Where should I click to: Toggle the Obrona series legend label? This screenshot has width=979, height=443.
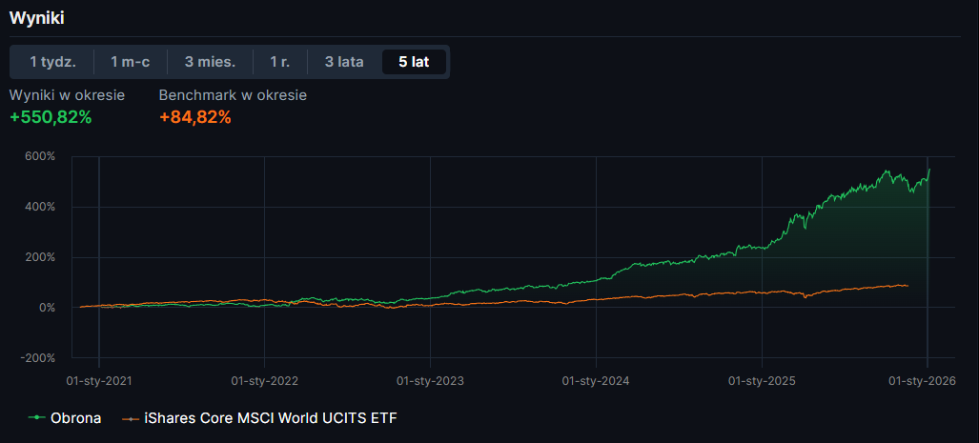(x=75, y=418)
